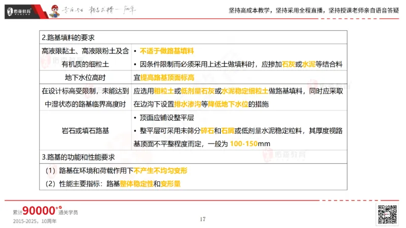Click the heading '2.路基填料的要求'

pyautogui.click(x=68, y=37)
